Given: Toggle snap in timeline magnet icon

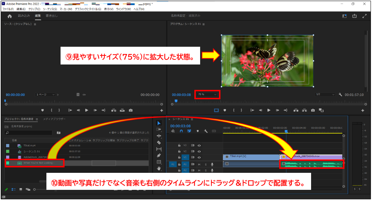Looking at the screenshot, I should [181, 131].
